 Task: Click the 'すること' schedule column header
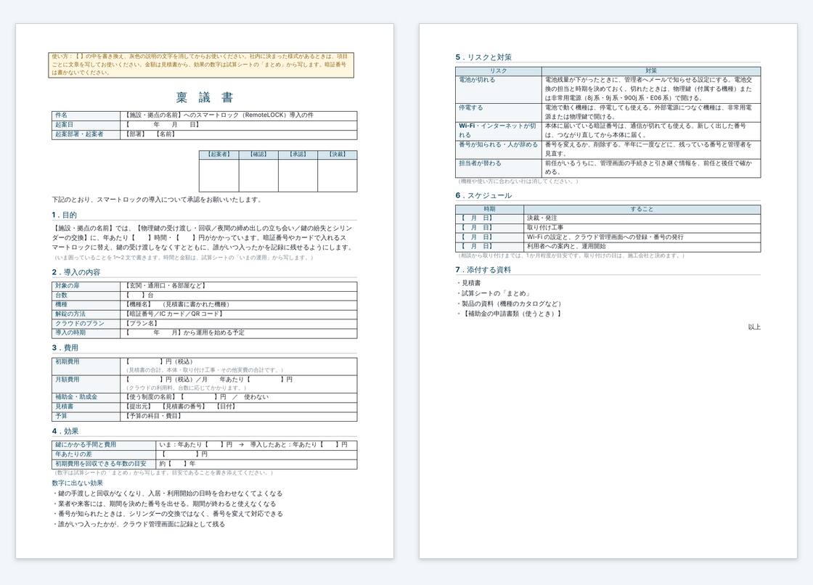642,209
